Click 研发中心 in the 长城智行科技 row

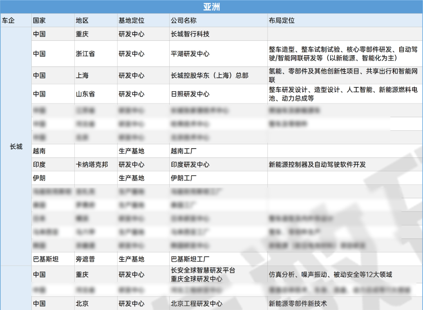coord(131,34)
